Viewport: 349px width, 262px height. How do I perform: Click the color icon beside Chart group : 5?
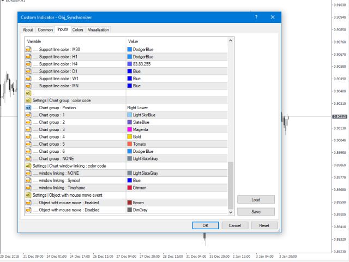[28, 144]
